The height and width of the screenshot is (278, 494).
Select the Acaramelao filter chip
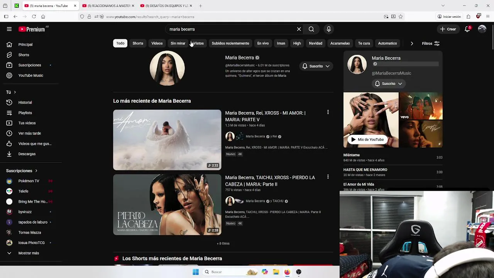[x=340, y=43]
